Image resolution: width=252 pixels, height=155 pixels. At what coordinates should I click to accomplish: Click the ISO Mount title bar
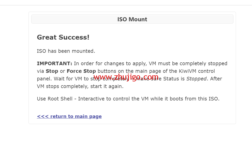[132, 19]
